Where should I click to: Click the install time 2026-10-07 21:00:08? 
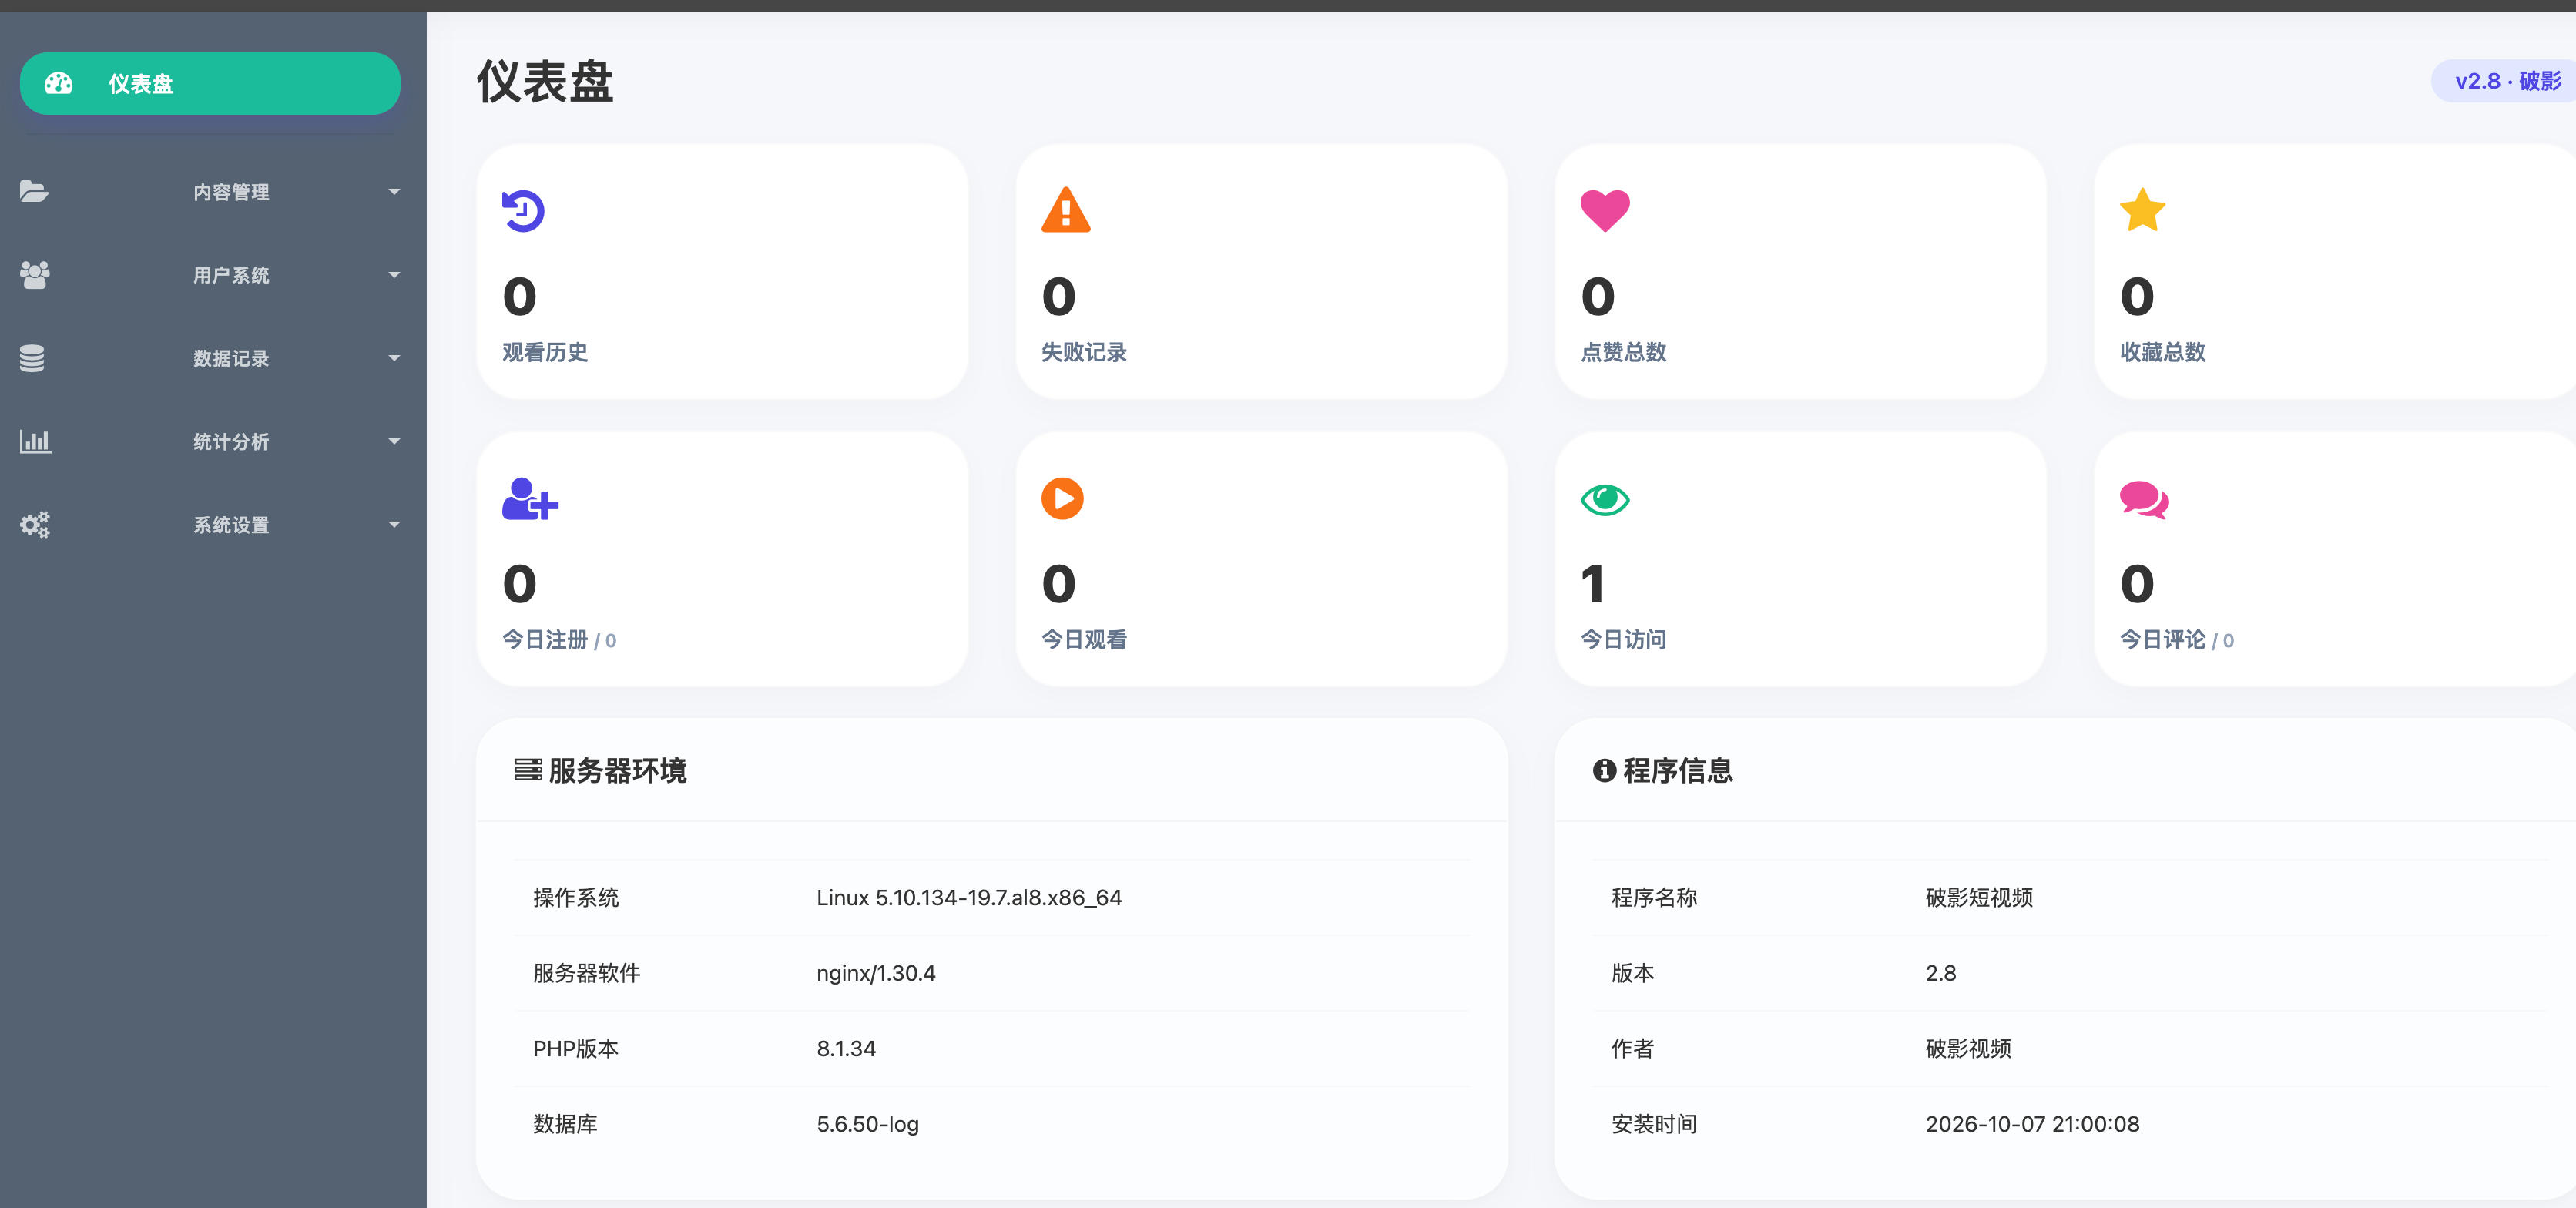(x=2032, y=1124)
